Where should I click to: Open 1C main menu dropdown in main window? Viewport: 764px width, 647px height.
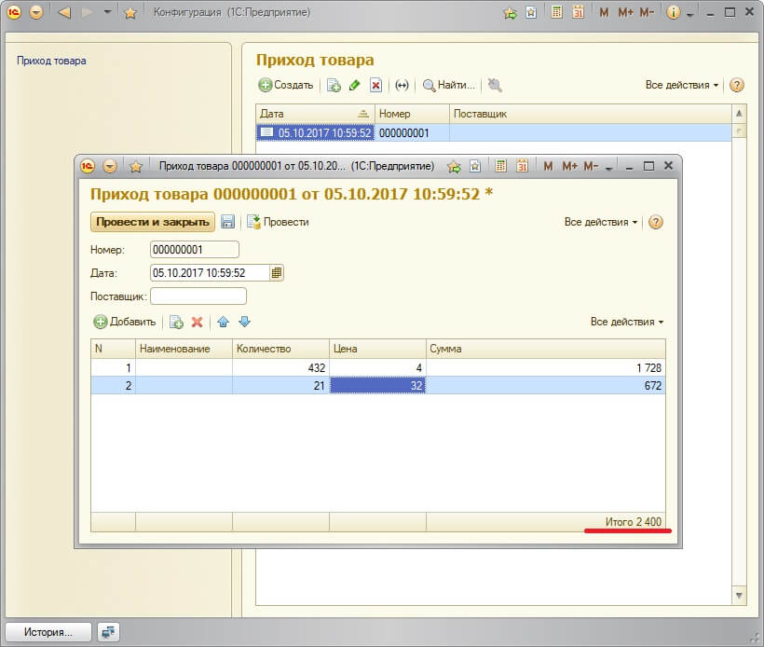coord(36,12)
